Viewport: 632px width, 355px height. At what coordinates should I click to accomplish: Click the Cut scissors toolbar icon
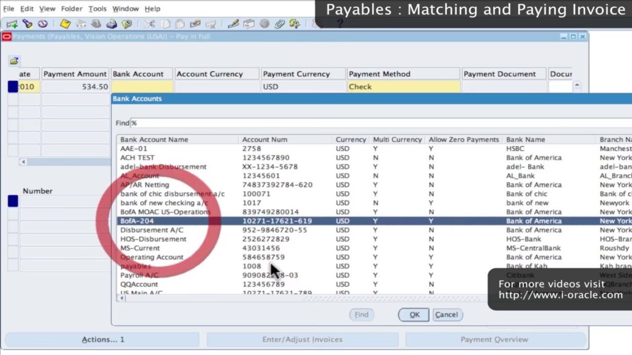pos(150,24)
